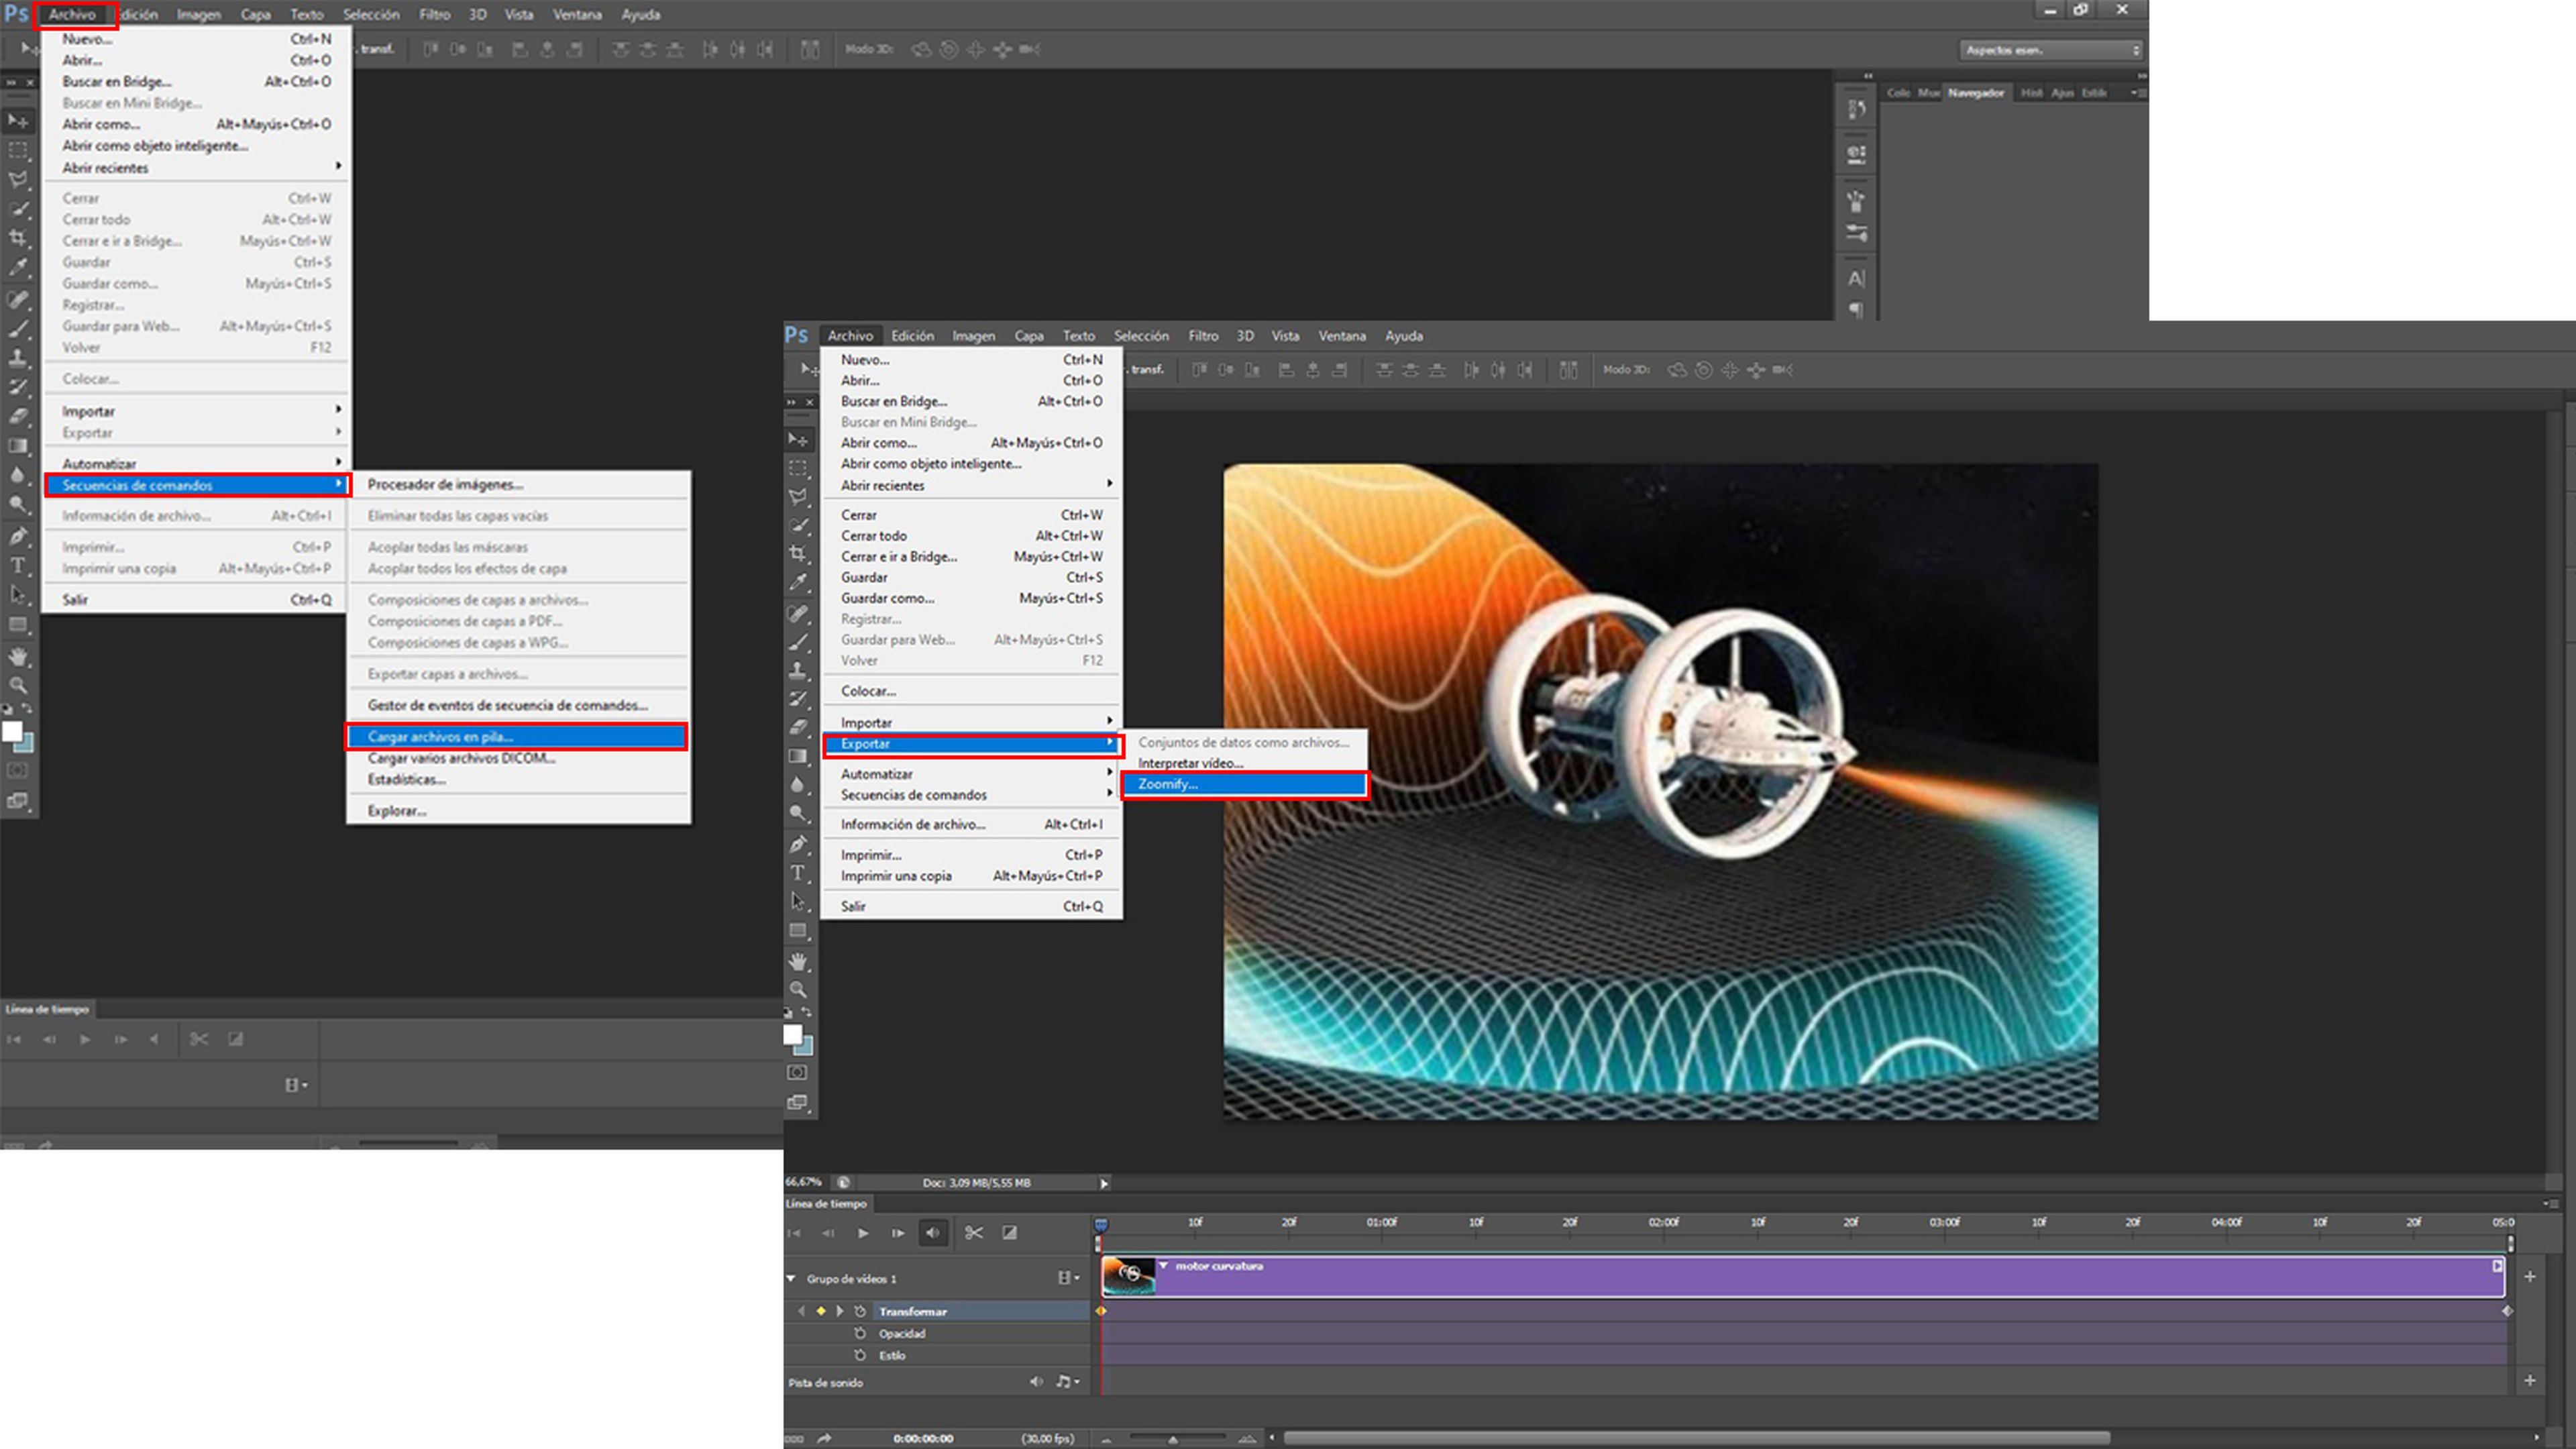Viewport: 2576px width, 1449px height.
Task: Select the Healing Brush tool in the front window
Action: point(798,613)
